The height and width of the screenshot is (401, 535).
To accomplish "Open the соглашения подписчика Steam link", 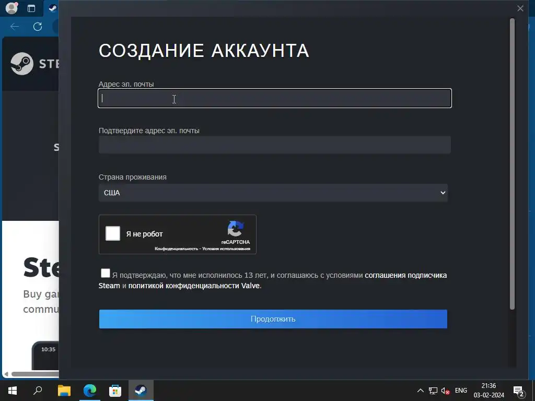I will [x=405, y=275].
